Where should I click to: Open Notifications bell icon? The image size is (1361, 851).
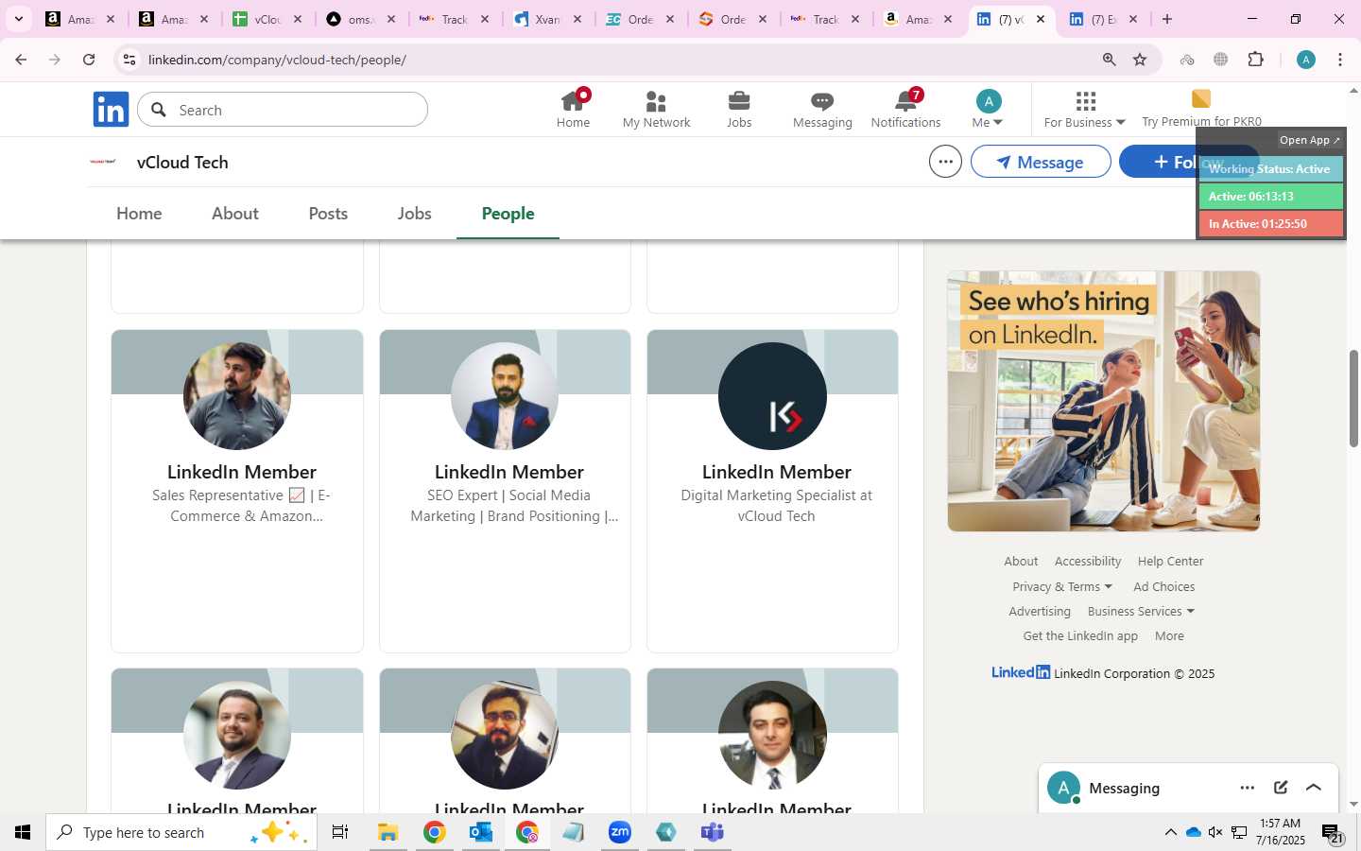point(905,109)
